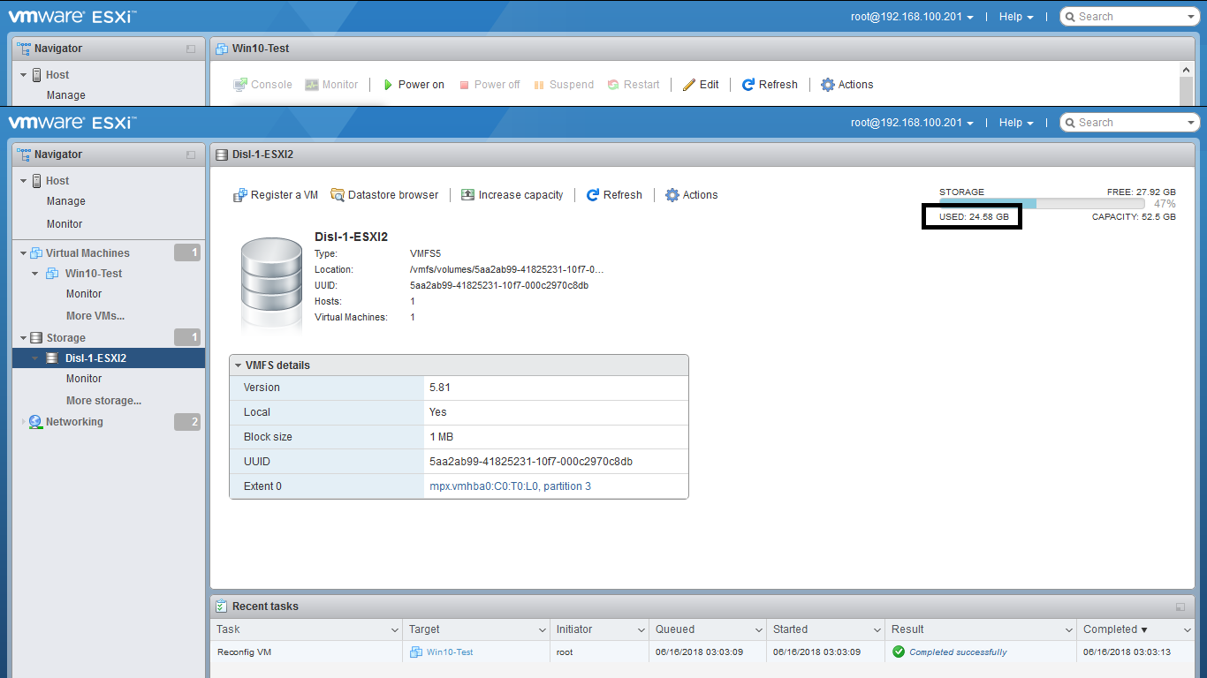Minimize the Recent tasks panel icon

[x=1180, y=607]
